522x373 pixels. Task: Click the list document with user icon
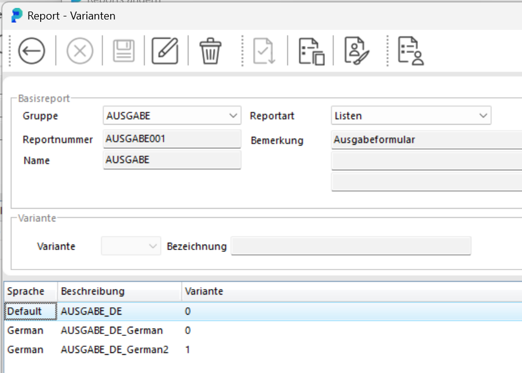(411, 51)
